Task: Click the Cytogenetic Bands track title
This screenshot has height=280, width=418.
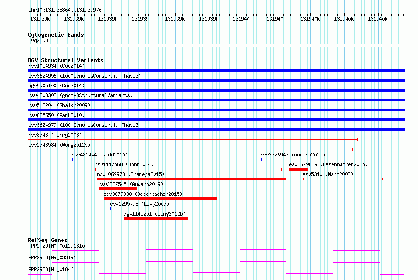Action: pyautogui.click(x=56, y=35)
